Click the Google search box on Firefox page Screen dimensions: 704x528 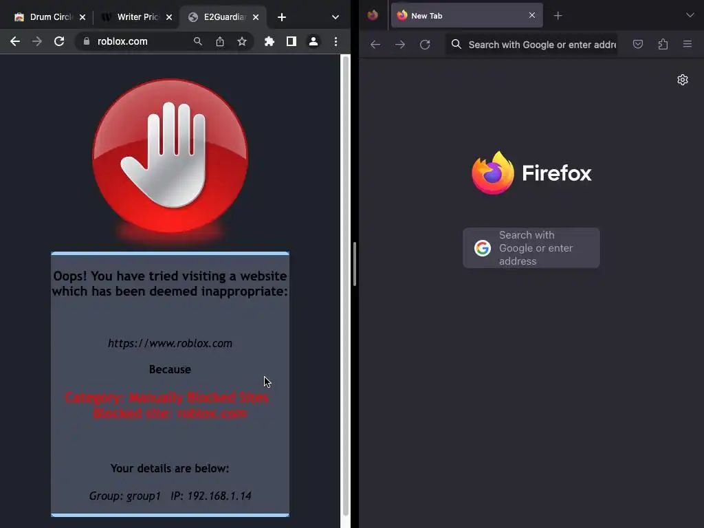[531, 247]
